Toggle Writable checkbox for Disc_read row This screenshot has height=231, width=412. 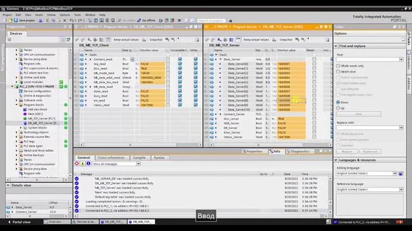pyautogui.click(x=196, y=69)
